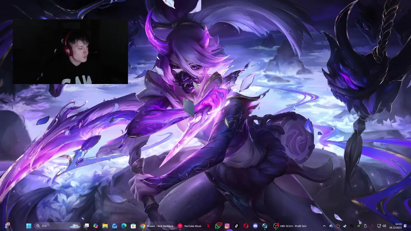411x231 pixels.
Task: Launch Opera browser from taskbar
Action: (x=246, y=226)
